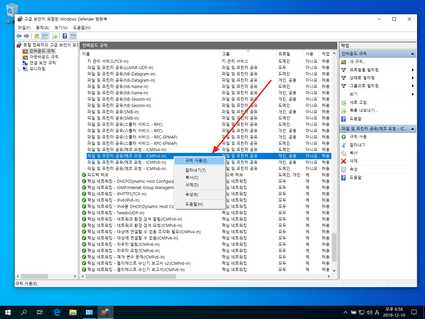Click the 잘라내기 scissors icon in actions pane
Viewport: 425px width, 319px height.
pos(344,145)
